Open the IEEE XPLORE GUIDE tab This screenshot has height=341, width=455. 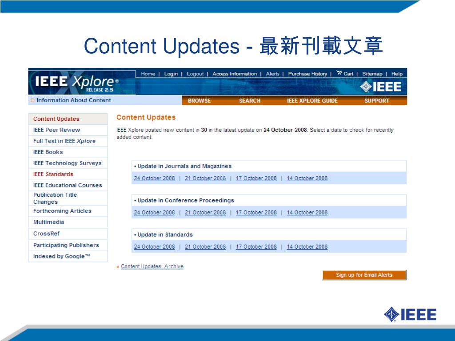(312, 101)
